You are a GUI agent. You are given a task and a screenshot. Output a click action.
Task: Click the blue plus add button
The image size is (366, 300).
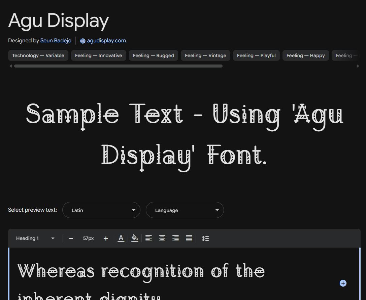343,283
